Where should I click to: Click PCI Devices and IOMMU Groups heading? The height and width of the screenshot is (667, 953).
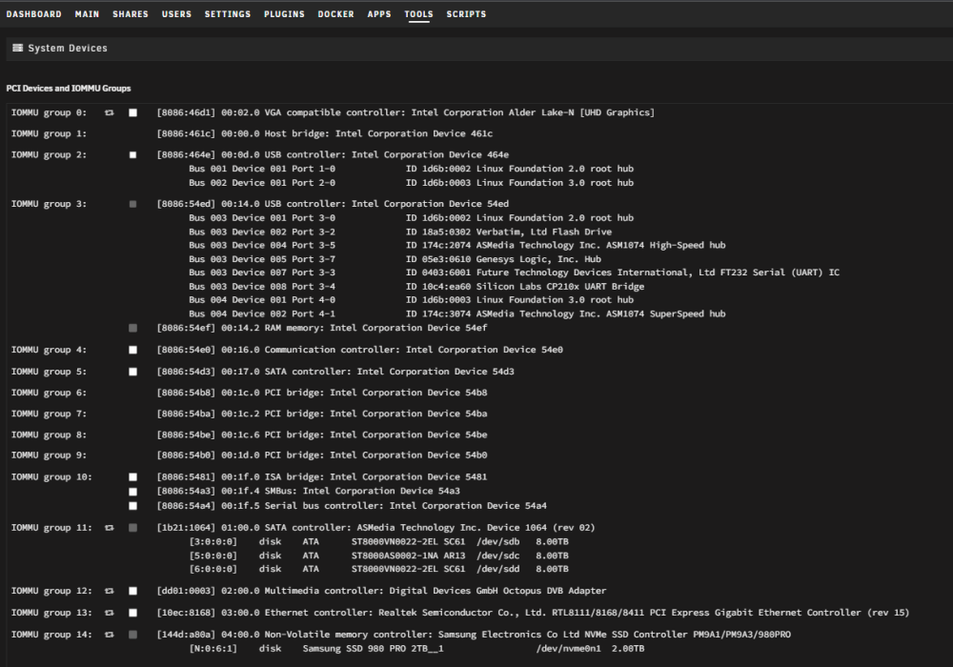69,88
